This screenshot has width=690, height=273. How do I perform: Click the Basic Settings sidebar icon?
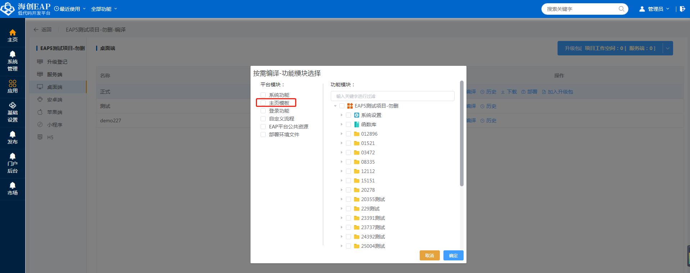tap(13, 105)
